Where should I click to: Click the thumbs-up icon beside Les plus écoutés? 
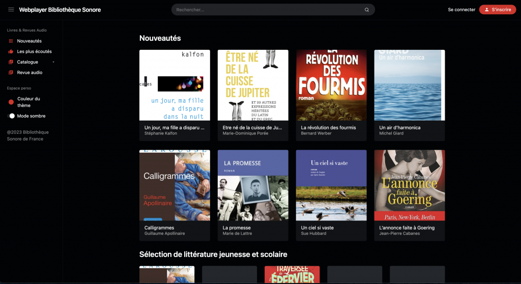pos(11,51)
